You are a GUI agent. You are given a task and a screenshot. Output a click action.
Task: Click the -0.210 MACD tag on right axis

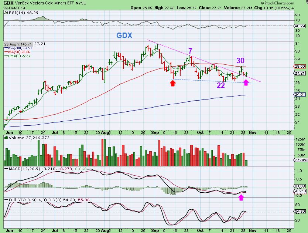tap(300, 191)
